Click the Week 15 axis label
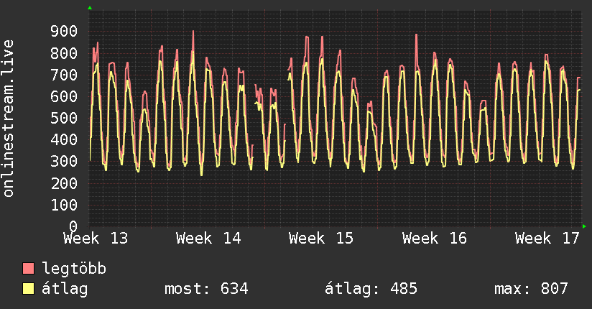This screenshot has width=592, height=309. pos(321,239)
